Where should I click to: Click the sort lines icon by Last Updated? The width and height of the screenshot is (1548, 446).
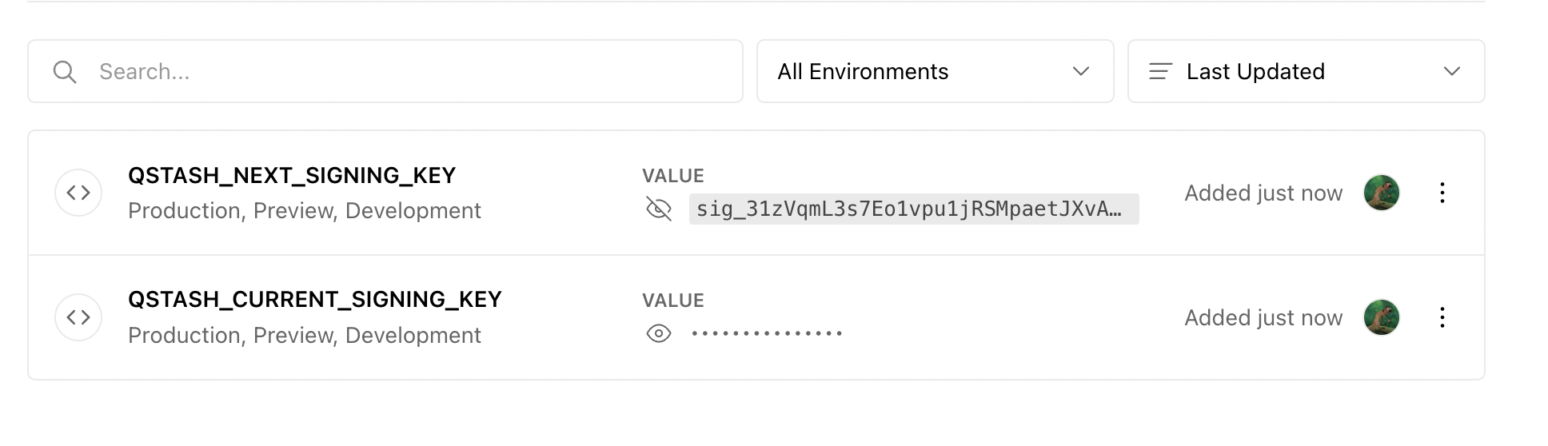(1160, 72)
